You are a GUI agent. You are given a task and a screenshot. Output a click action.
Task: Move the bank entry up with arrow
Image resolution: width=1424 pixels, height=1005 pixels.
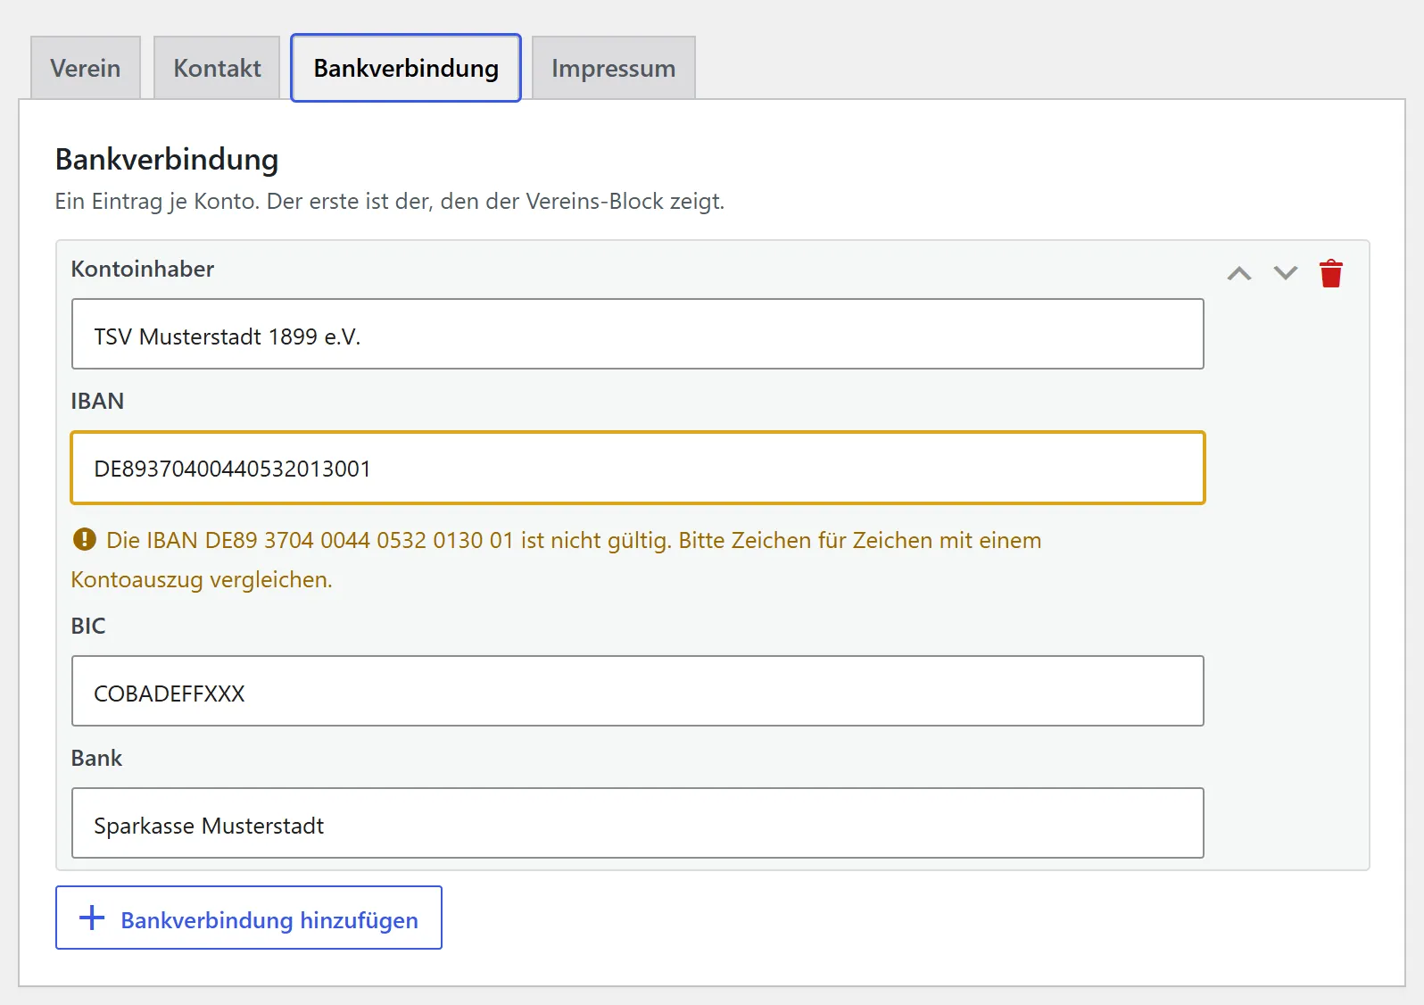coord(1239,273)
